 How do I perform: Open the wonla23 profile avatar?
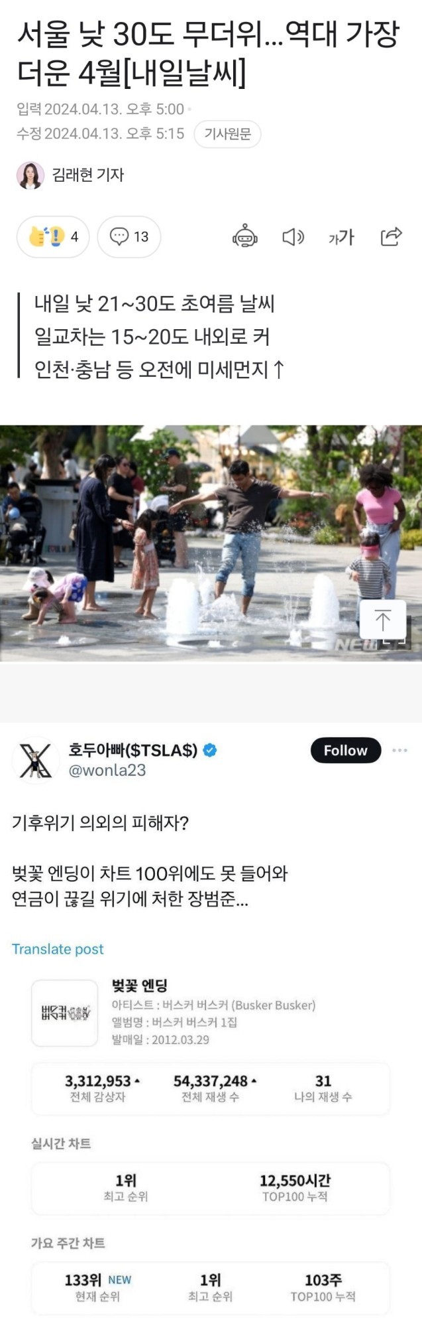click(x=36, y=760)
